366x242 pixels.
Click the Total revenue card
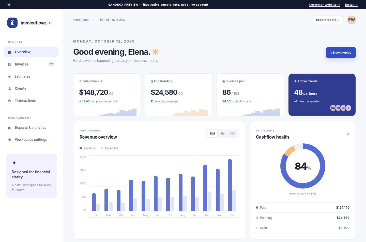107,95
